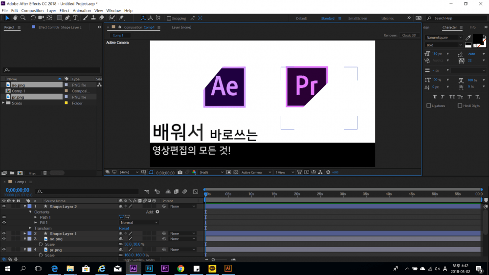This screenshot has width=489, height=275.
Task: Select the Horizontal Type tool
Action: pyautogui.click(x=75, y=18)
